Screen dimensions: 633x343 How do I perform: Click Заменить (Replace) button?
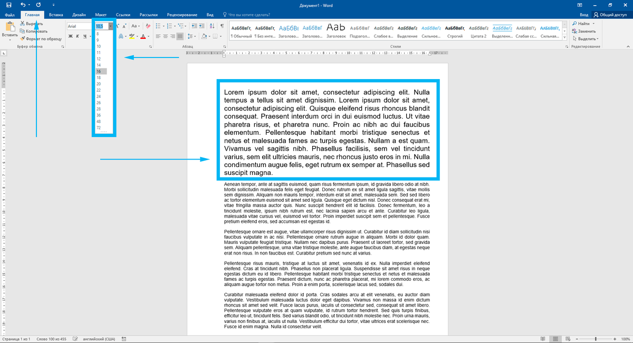pos(584,31)
